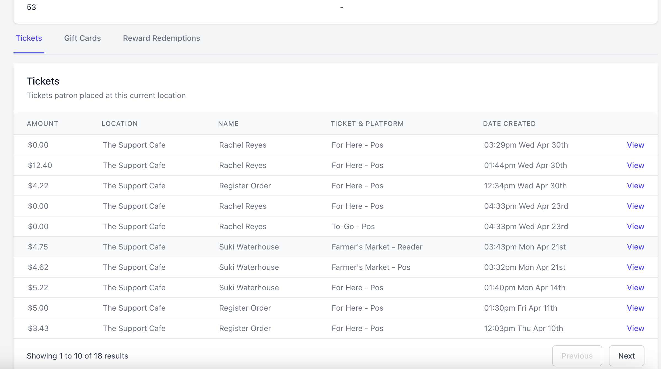Switch to the Tickets tab

[29, 38]
